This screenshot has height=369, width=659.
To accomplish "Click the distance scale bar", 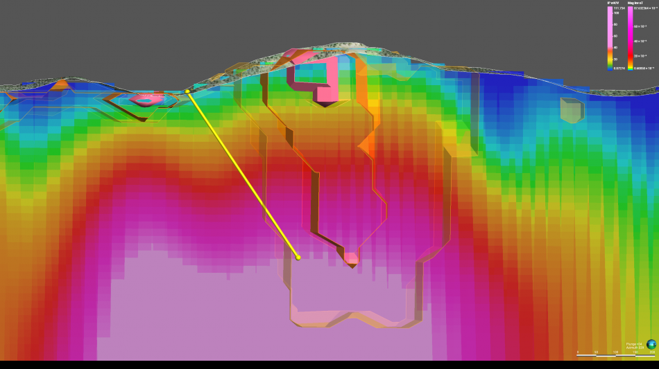I will pos(615,355).
